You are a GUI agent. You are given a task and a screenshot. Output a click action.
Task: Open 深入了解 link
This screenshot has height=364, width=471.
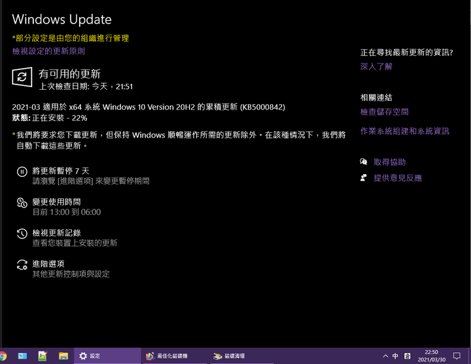376,66
